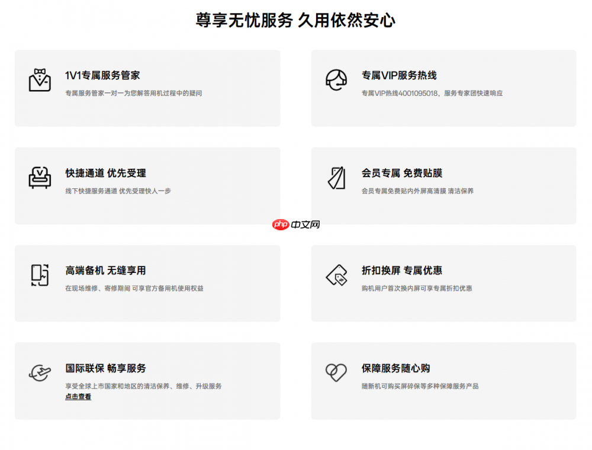Click the screen film icon for 免费贴膜
592x450 pixels.
pos(336,178)
